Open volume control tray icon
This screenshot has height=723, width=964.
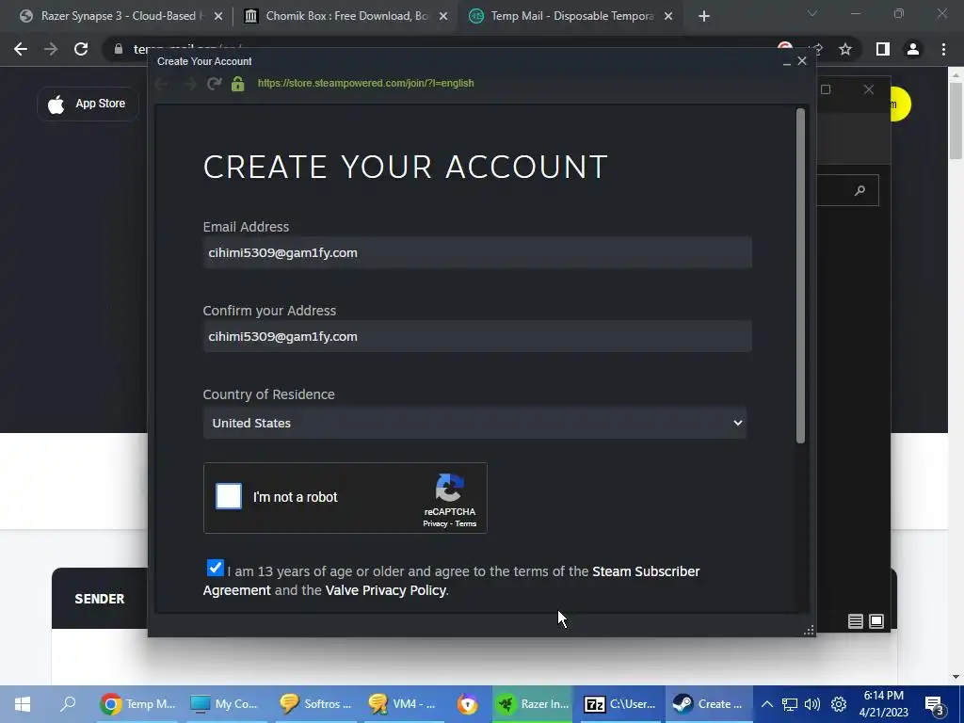click(x=812, y=704)
